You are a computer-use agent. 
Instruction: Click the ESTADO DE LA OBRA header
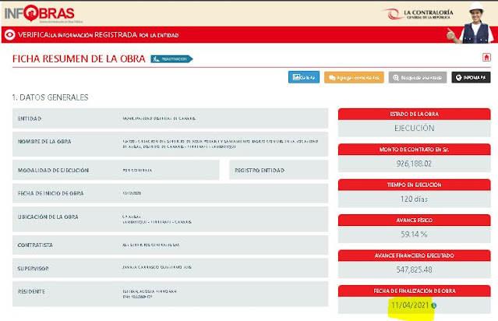[414, 114]
